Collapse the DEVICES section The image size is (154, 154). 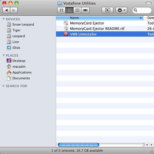(4, 19)
